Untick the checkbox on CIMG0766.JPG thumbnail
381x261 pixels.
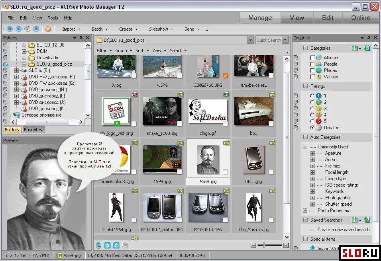tap(226, 76)
